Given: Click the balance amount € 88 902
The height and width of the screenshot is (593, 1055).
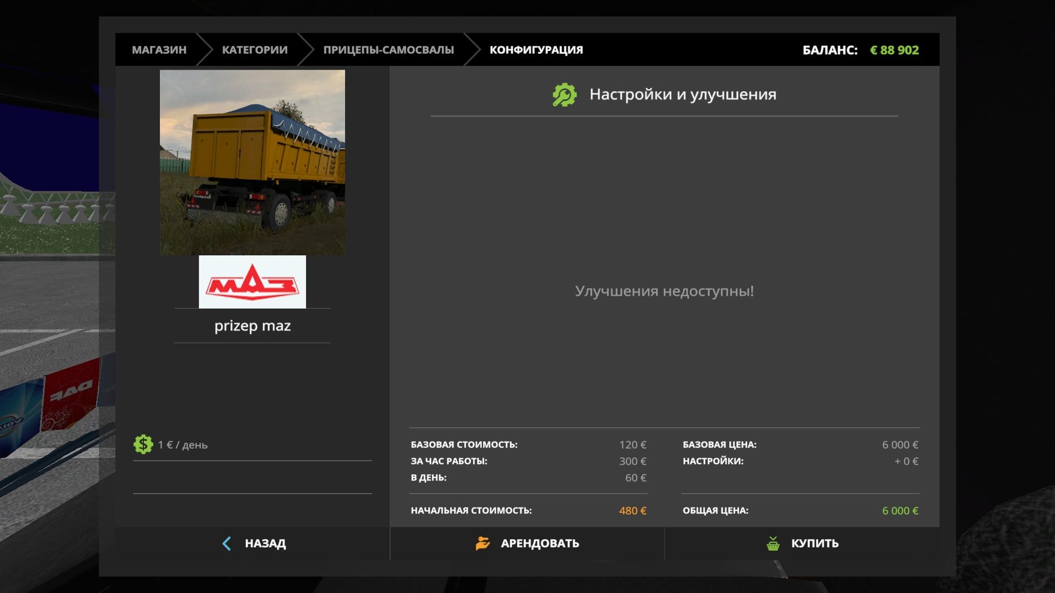Looking at the screenshot, I should [x=894, y=50].
